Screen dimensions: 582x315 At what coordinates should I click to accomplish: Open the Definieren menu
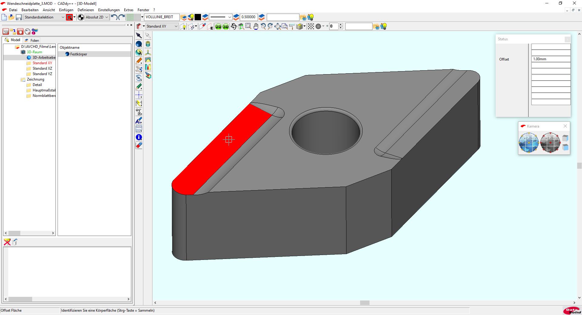click(x=86, y=10)
